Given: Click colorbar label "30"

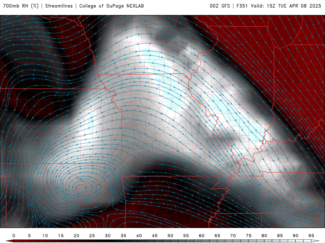Looking at the screenshot, I should 108,236.
